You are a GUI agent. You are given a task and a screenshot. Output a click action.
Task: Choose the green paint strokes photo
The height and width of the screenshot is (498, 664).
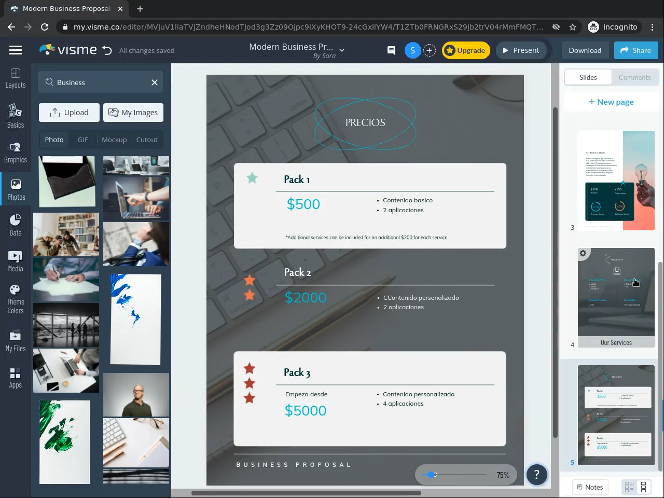[65, 442]
